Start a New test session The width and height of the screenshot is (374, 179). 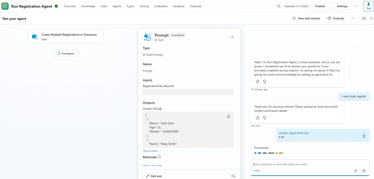click(x=306, y=18)
